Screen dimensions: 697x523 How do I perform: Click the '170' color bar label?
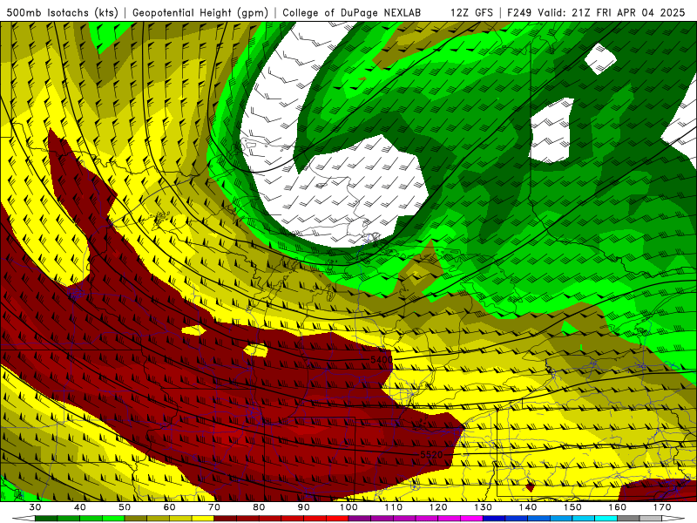662,507
